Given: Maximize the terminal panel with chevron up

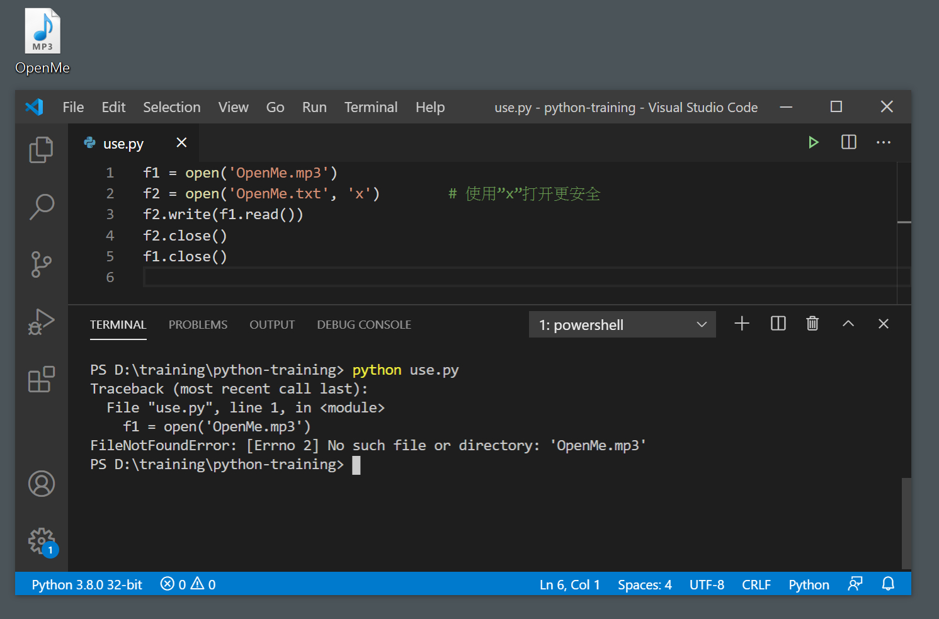Looking at the screenshot, I should click(x=848, y=324).
